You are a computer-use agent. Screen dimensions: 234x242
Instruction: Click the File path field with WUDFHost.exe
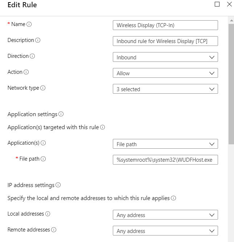pos(165,160)
